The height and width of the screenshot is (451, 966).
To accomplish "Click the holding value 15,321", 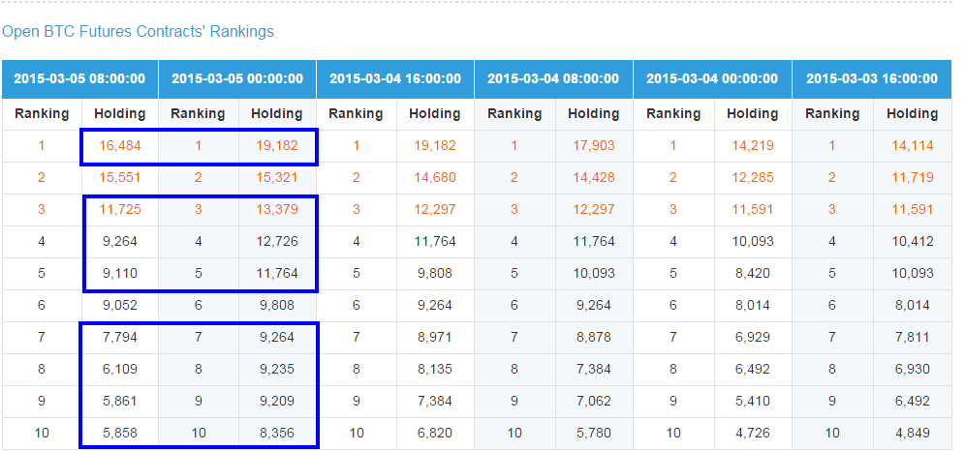I will [276, 178].
